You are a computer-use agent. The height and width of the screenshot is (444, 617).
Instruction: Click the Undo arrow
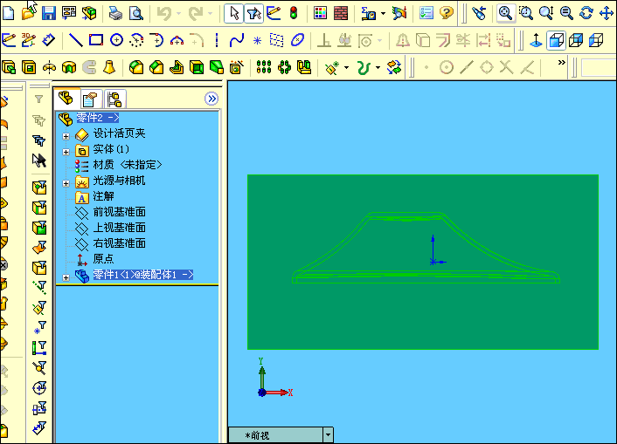point(164,13)
